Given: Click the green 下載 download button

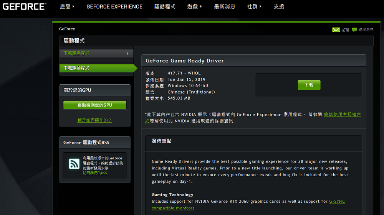Looking at the screenshot, I should coord(309,85).
